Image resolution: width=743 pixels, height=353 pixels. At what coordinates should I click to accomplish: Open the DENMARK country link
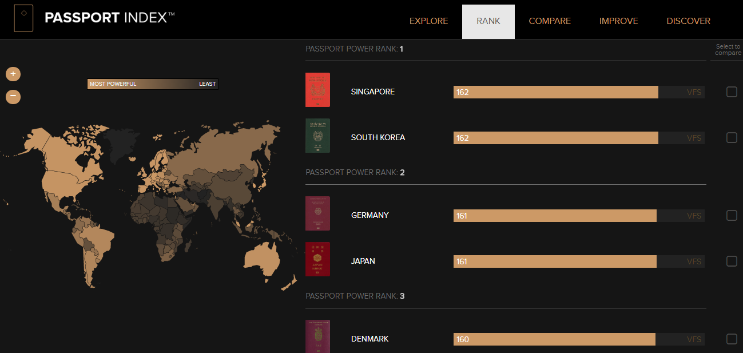(370, 339)
